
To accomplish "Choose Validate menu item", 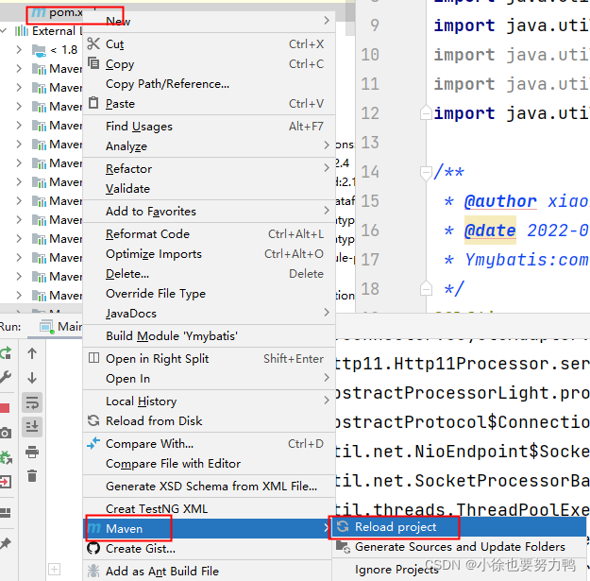I will click(x=209, y=188).
